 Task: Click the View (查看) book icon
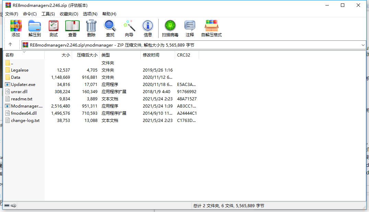click(72, 26)
